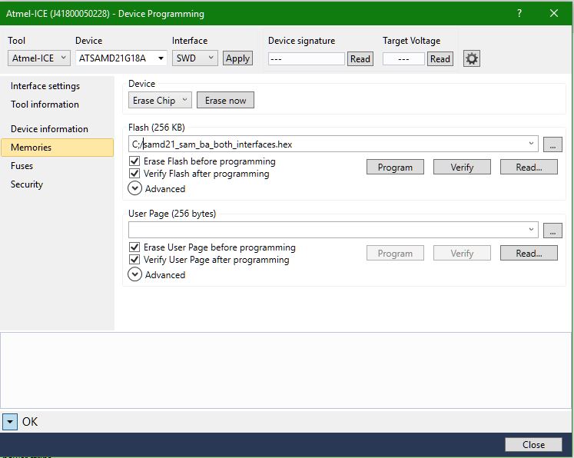This screenshot has width=574, height=458.
Task: Uncheck Verify User Page after programming
Action: click(x=134, y=260)
